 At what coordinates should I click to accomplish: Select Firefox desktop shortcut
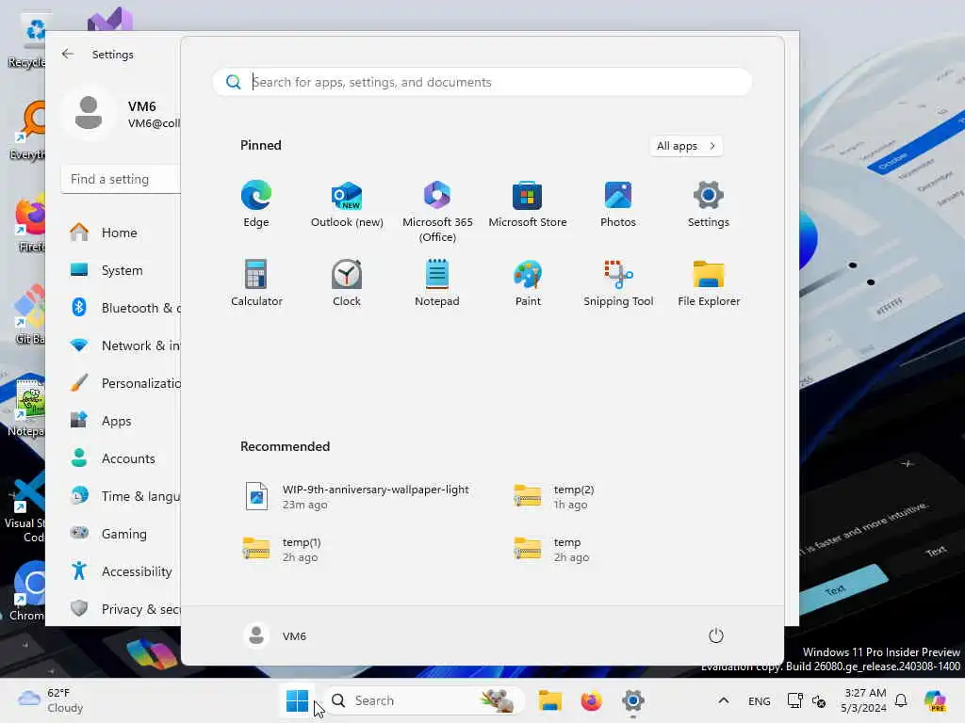[x=28, y=225]
